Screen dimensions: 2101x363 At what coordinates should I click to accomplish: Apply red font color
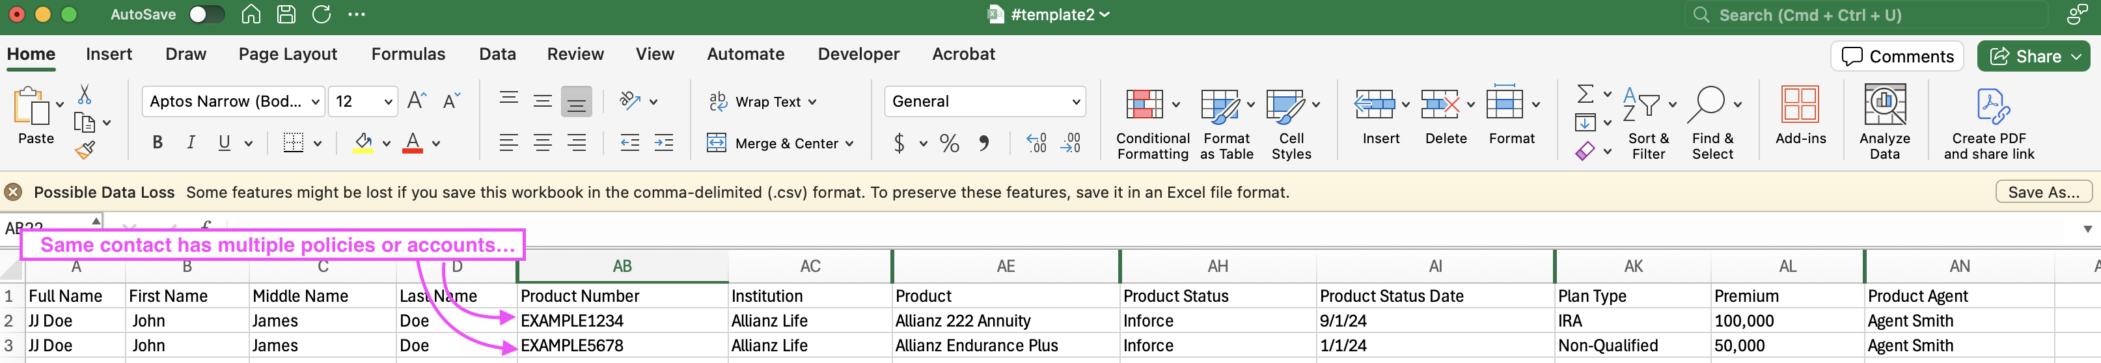click(x=413, y=142)
